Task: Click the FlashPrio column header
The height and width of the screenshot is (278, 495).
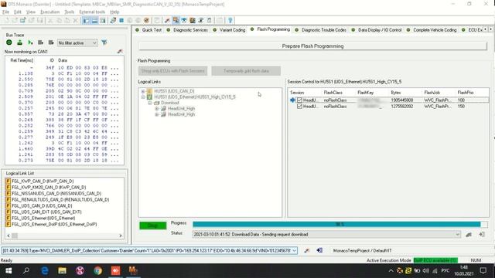Action: pos(466,93)
